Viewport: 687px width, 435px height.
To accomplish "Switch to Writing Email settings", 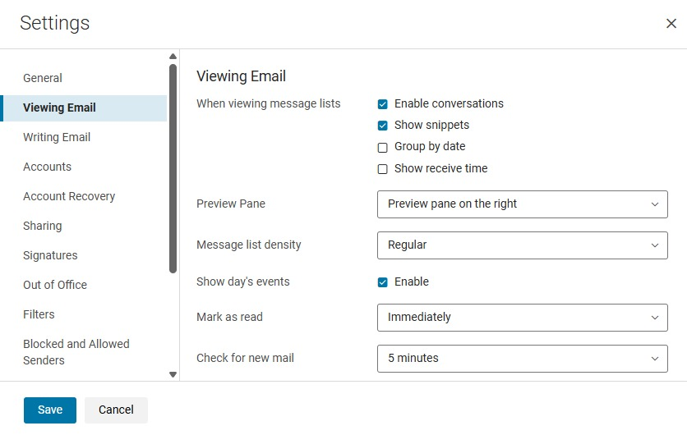I will click(x=57, y=137).
